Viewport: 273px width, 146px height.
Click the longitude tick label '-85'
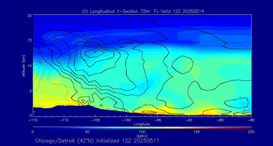[x=220, y=120]
